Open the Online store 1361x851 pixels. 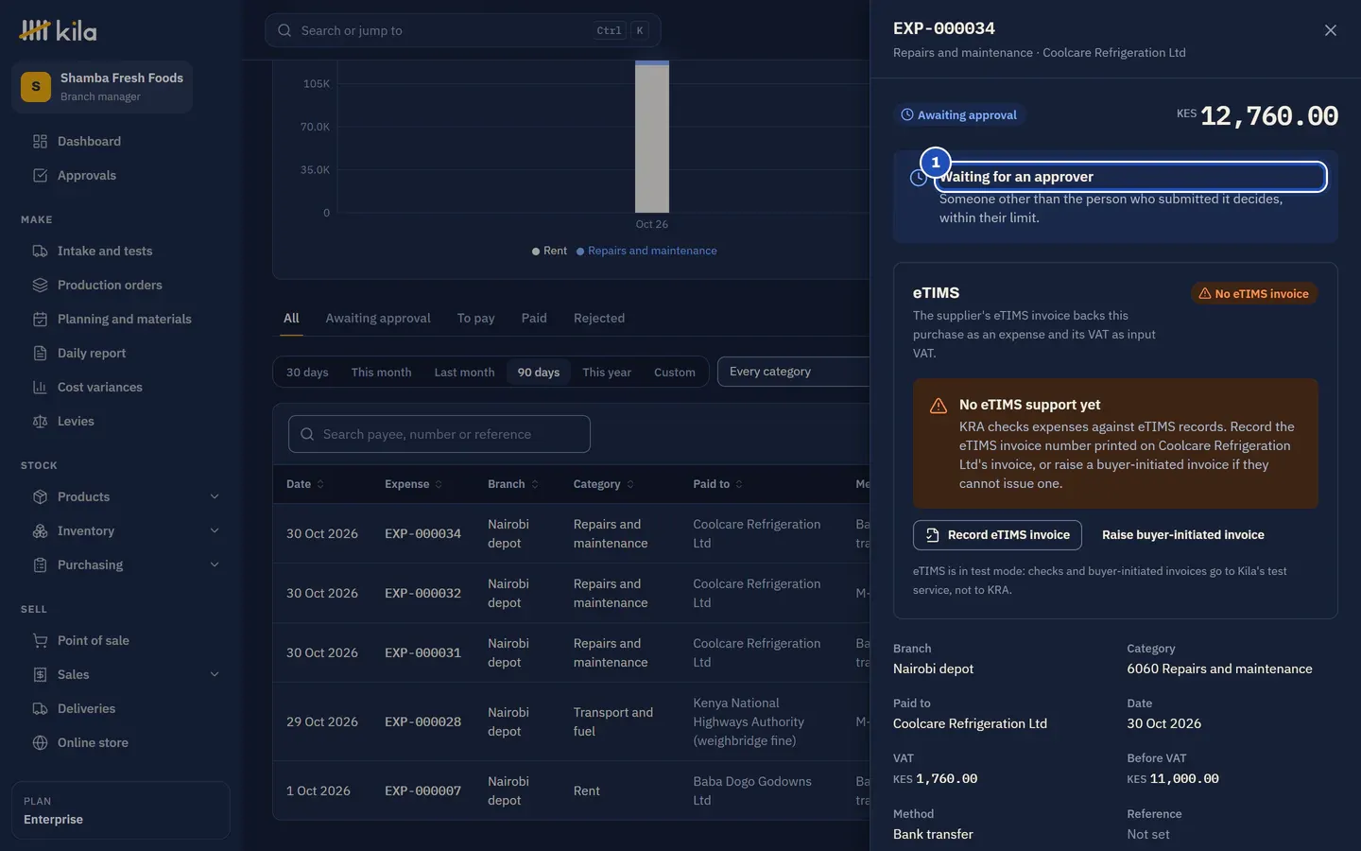click(x=121, y=743)
